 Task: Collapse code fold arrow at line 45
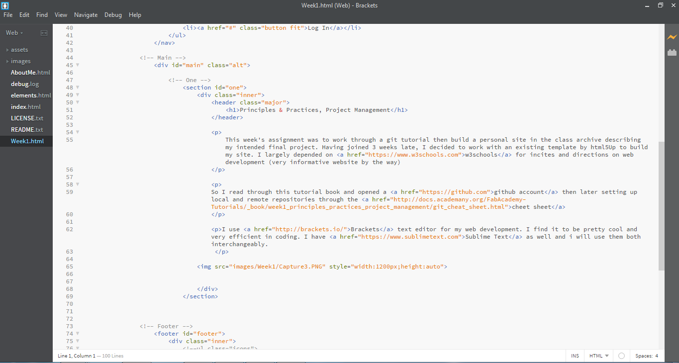pyautogui.click(x=78, y=65)
